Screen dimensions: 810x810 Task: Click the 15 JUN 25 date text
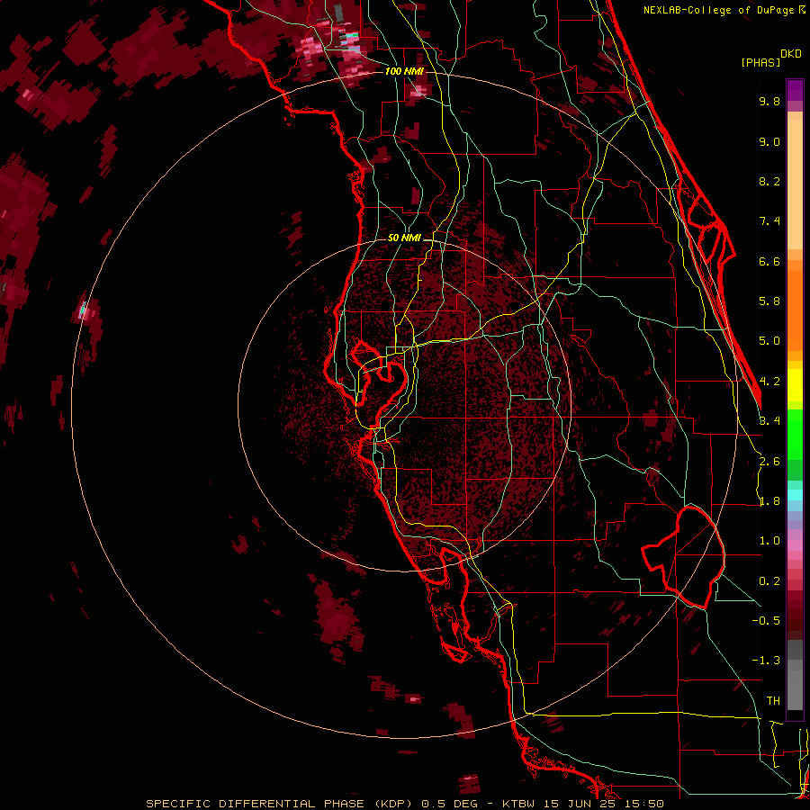[581, 804]
